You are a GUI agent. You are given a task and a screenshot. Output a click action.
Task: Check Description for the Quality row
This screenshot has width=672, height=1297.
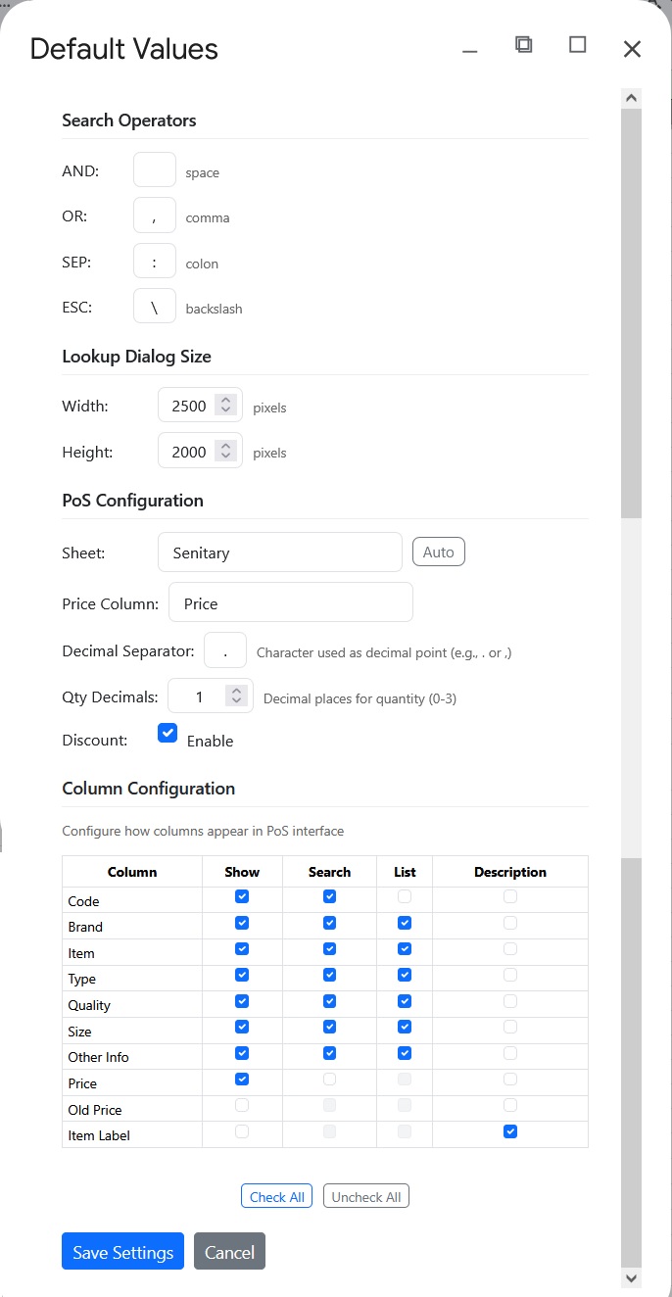(x=509, y=1001)
